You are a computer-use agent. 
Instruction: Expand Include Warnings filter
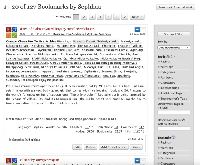(x=166, y=67)
